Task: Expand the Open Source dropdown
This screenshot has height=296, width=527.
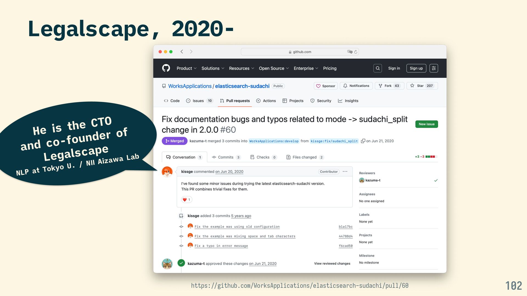Action: point(274,68)
